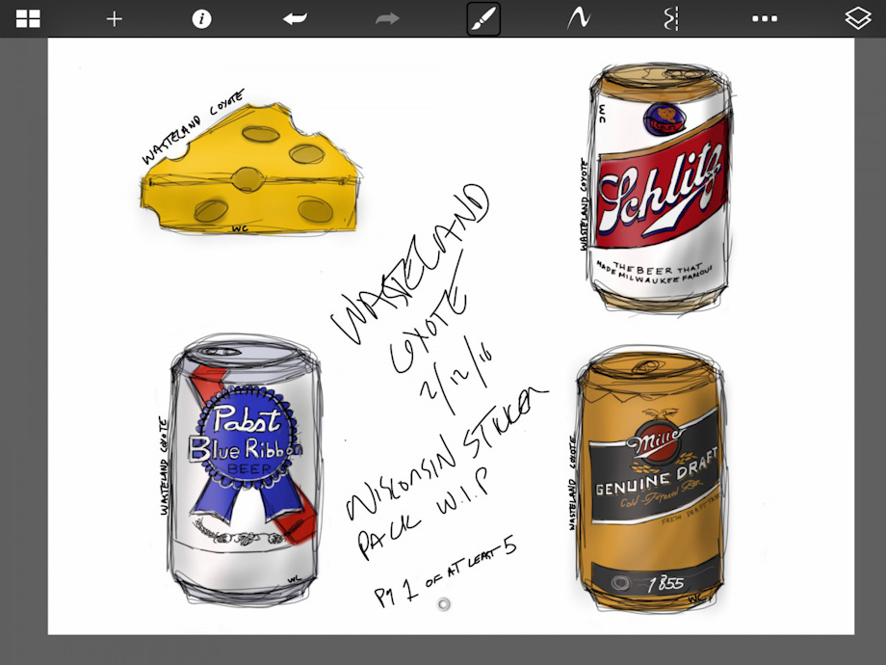
Task: Open the layers panel
Action: pos(858,18)
